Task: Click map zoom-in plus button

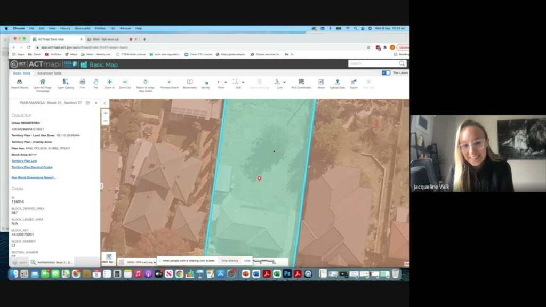Action: point(106,113)
